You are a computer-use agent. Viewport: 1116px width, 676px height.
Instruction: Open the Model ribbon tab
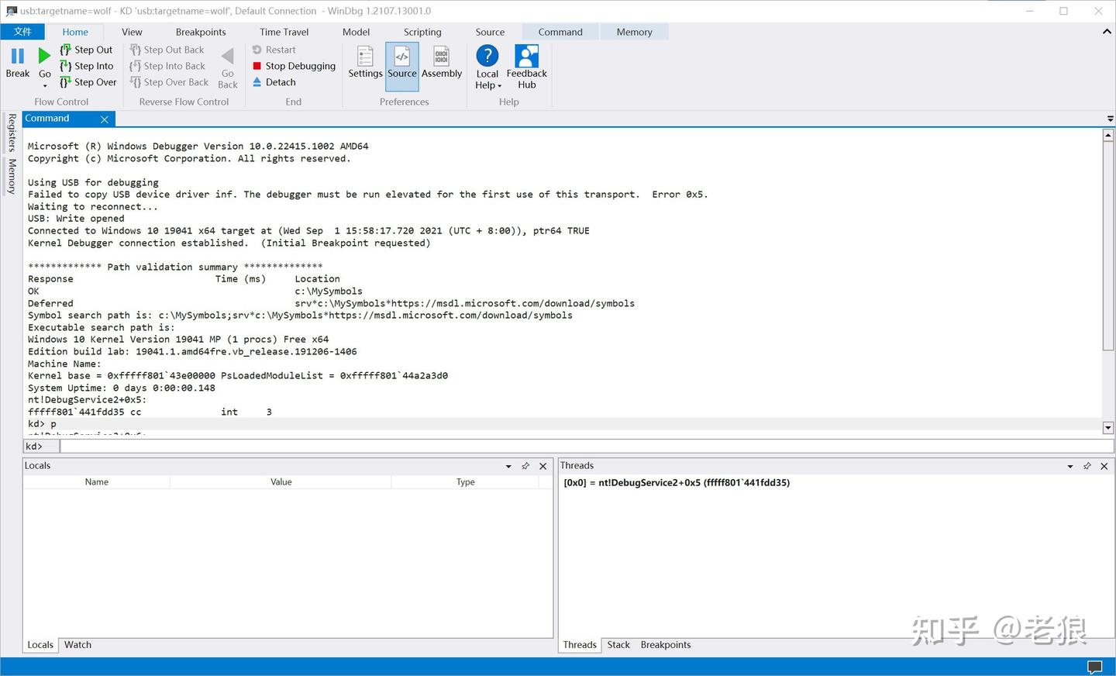click(x=356, y=32)
